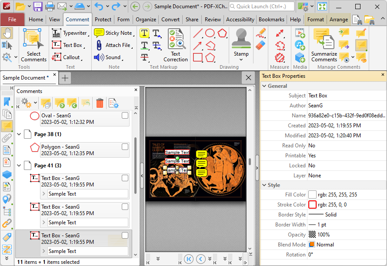387x266 pixels.
Task: Close the Comments pane
Action: point(136,90)
